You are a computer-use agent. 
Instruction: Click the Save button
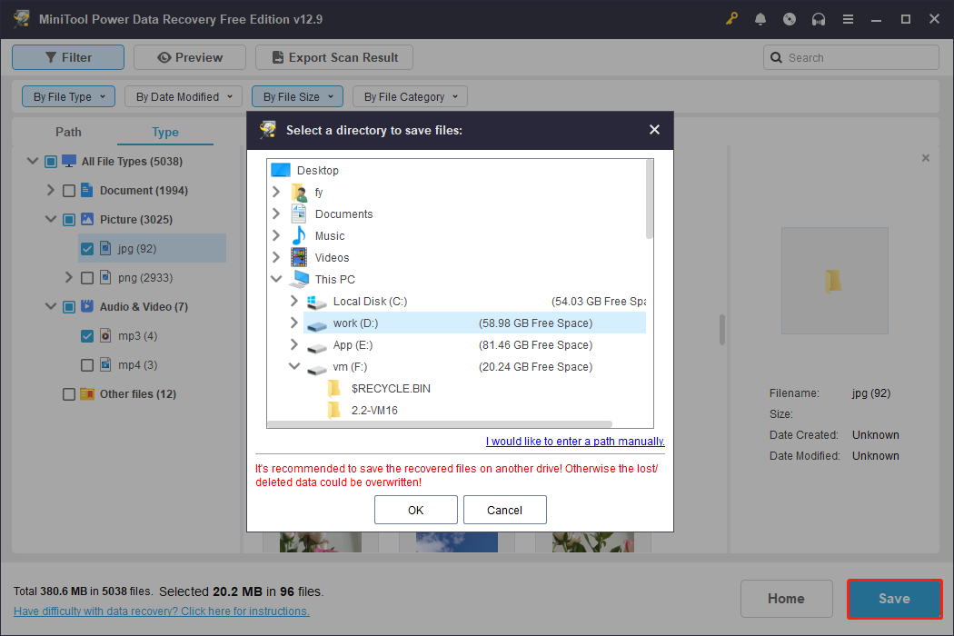(x=894, y=599)
